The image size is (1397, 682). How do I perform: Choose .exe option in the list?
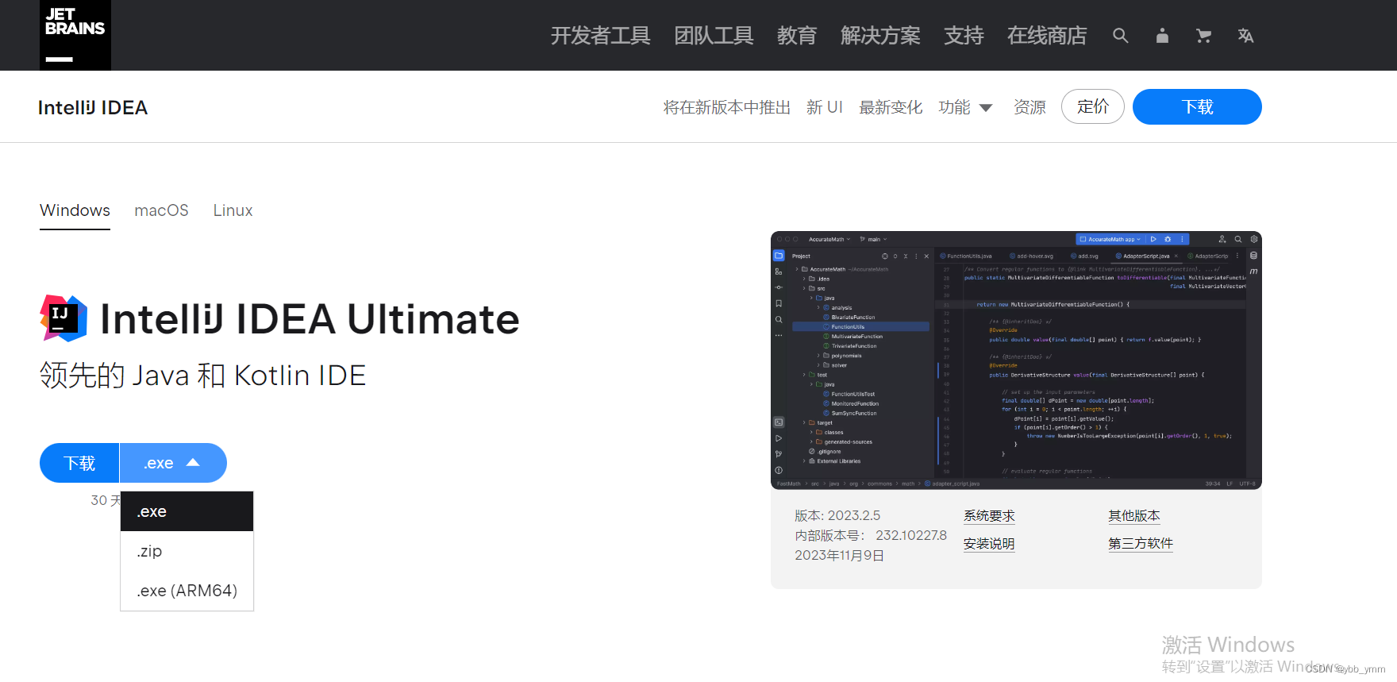(x=187, y=511)
